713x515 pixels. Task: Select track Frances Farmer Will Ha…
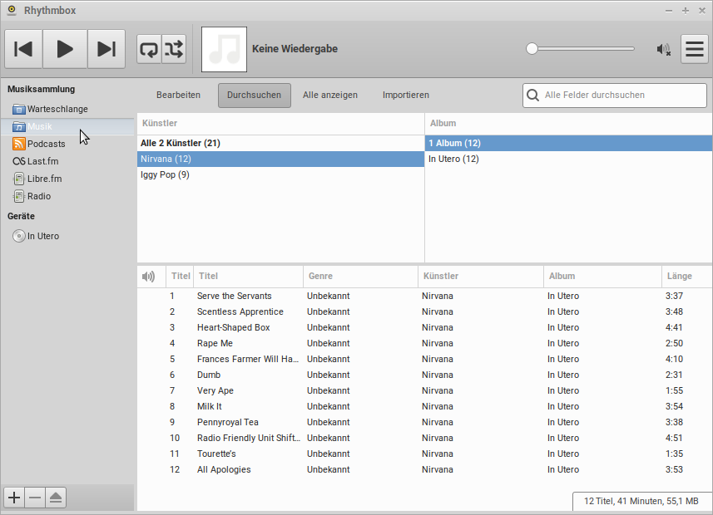coord(424,359)
